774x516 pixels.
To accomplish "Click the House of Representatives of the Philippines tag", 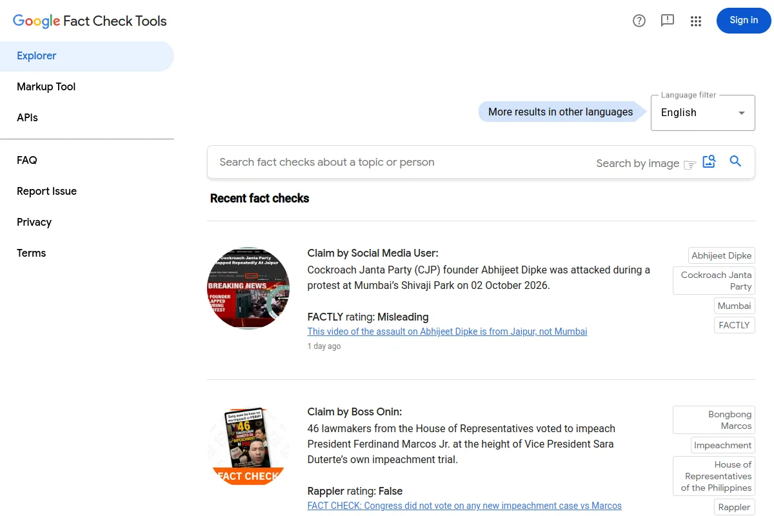I will point(714,476).
